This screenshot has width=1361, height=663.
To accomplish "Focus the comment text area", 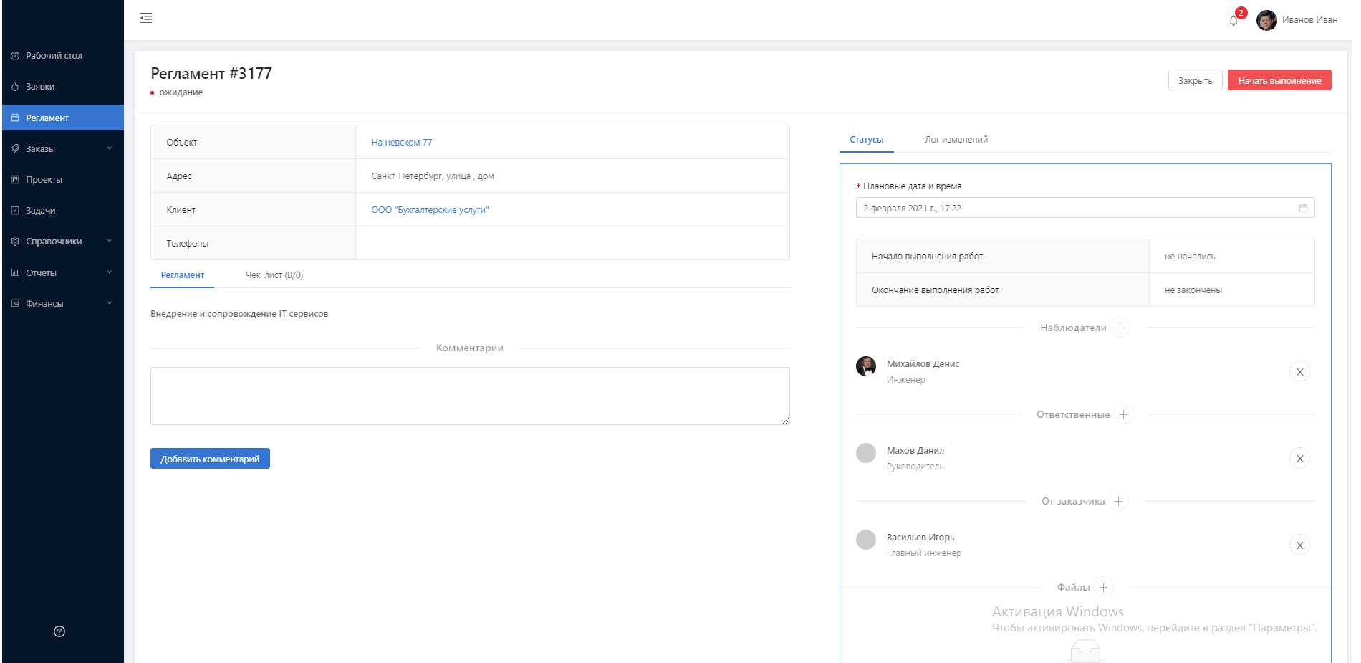I will coord(470,396).
